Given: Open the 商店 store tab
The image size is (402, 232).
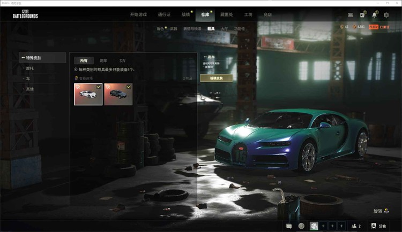Looking at the screenshot, I should coord(267,14).
